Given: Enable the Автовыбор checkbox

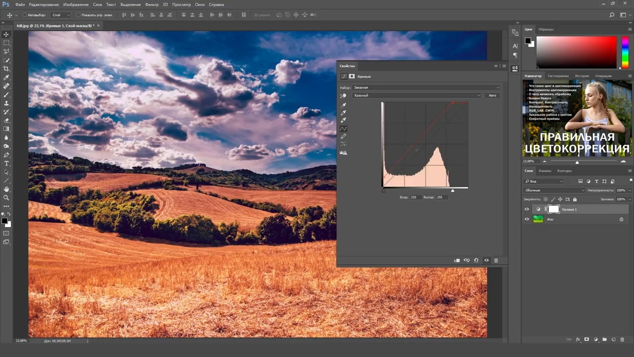Looking at the screenshot, I should tap(25, 15).
